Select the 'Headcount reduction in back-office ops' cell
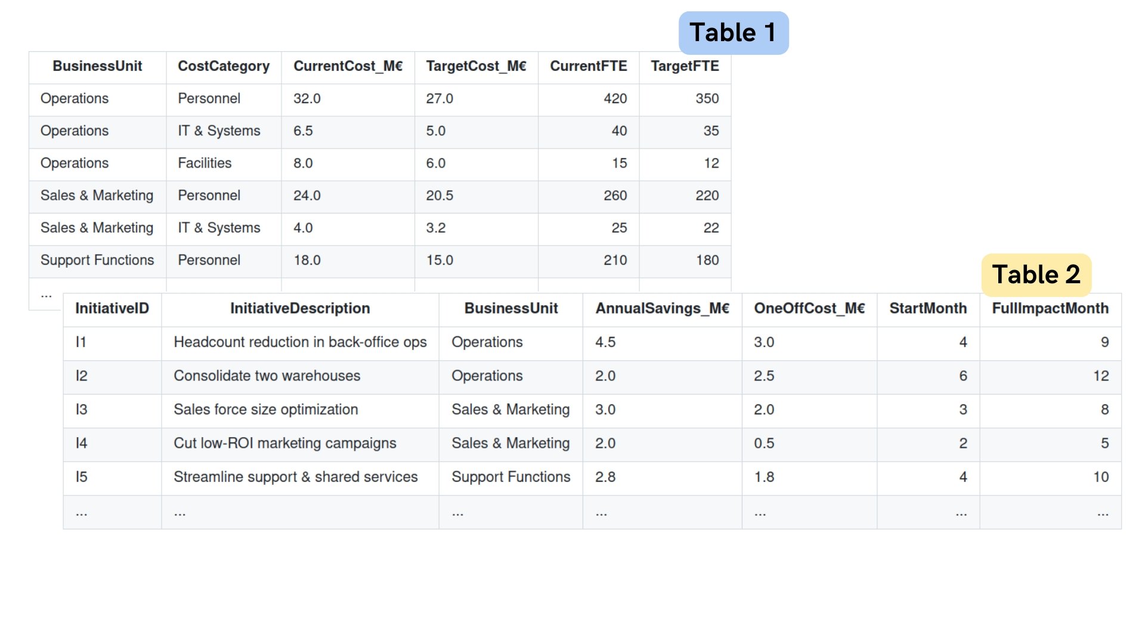The image size is (1145, 644). tap(300, 342)
